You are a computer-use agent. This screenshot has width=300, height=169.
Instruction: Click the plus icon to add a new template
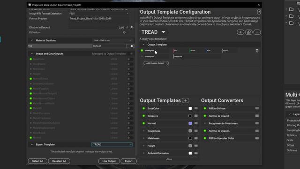click(240, 32)
